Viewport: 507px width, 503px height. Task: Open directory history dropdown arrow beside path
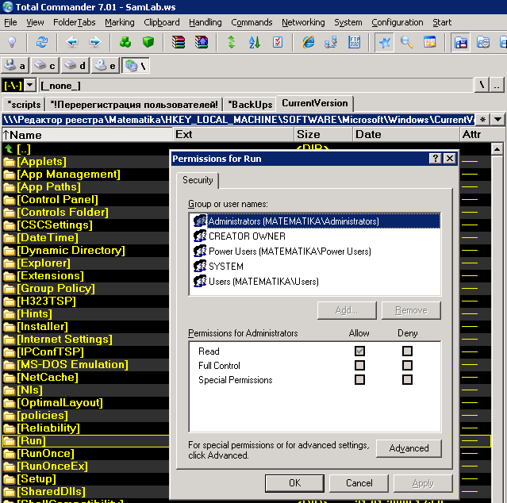click(498, 120)
